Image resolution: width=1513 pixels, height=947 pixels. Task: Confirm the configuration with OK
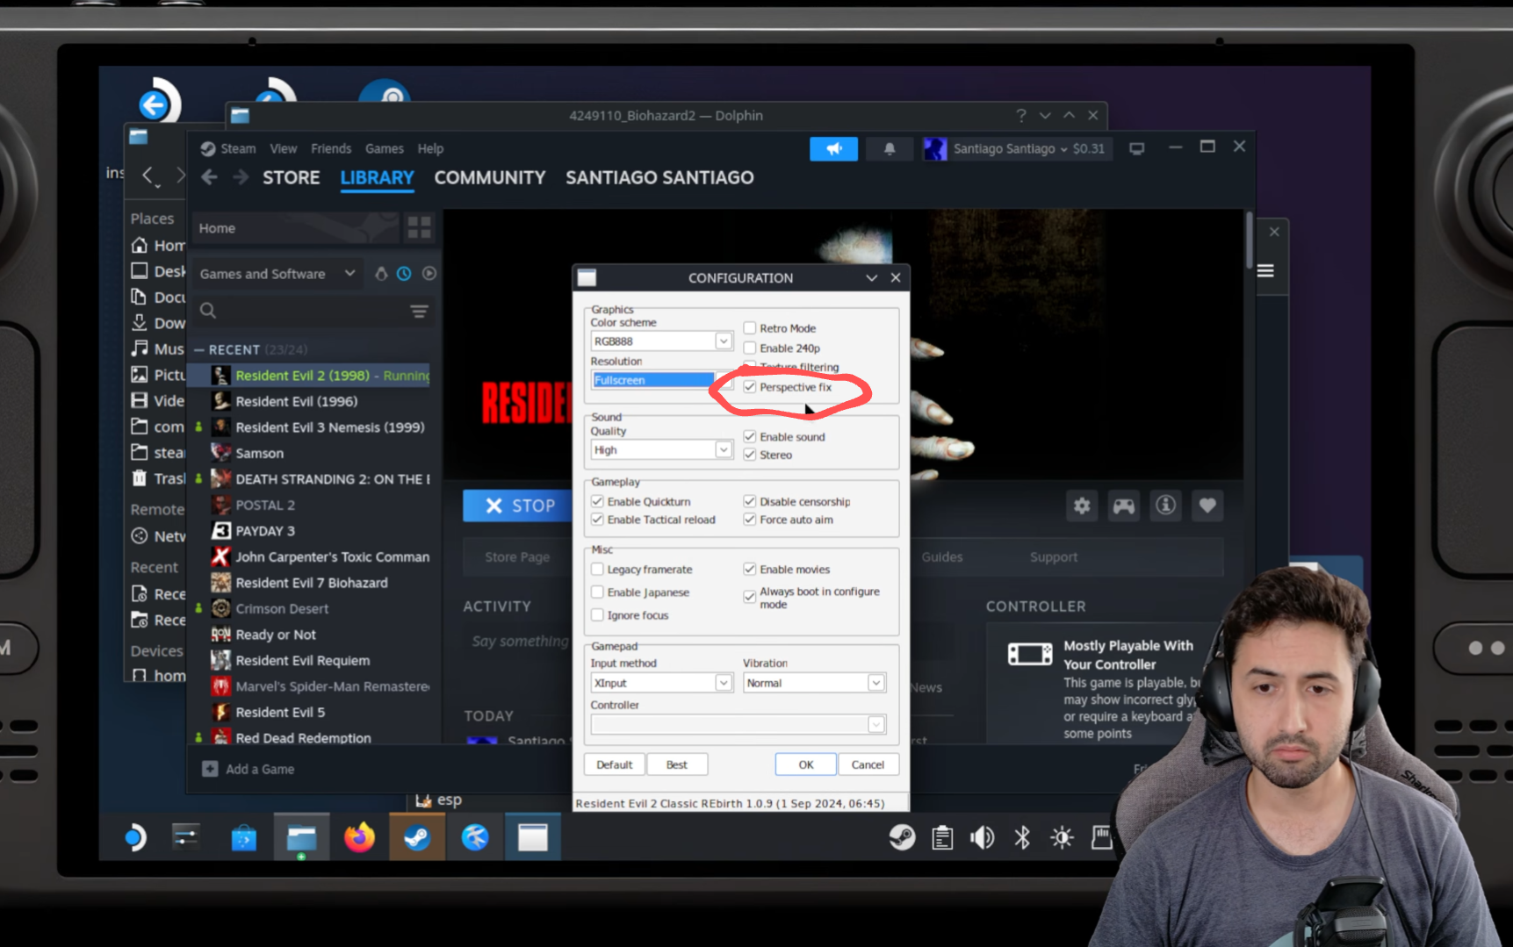(x=806, y=764)
